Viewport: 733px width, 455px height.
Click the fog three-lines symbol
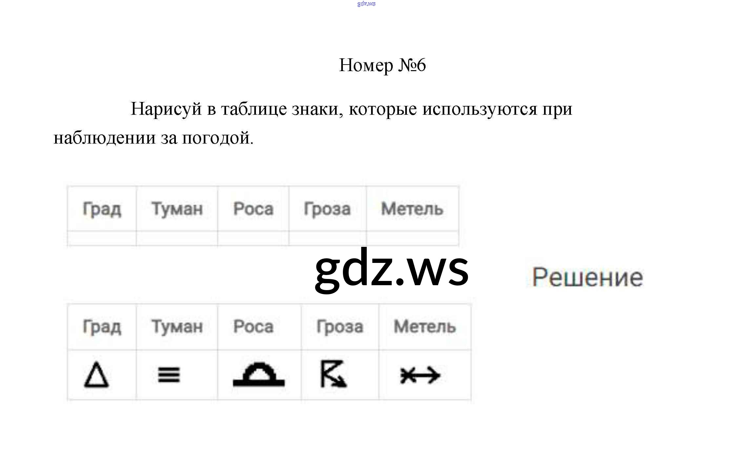(169, 375)
